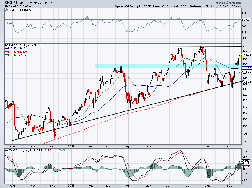The width and height of the screenshot is (252, 188).
Task: Click the Sep label under the price chart
Action: pos(229,146)
